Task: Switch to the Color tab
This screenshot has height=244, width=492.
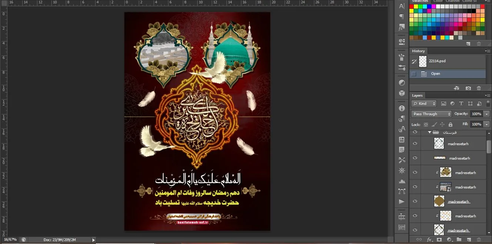Action: 438,1
